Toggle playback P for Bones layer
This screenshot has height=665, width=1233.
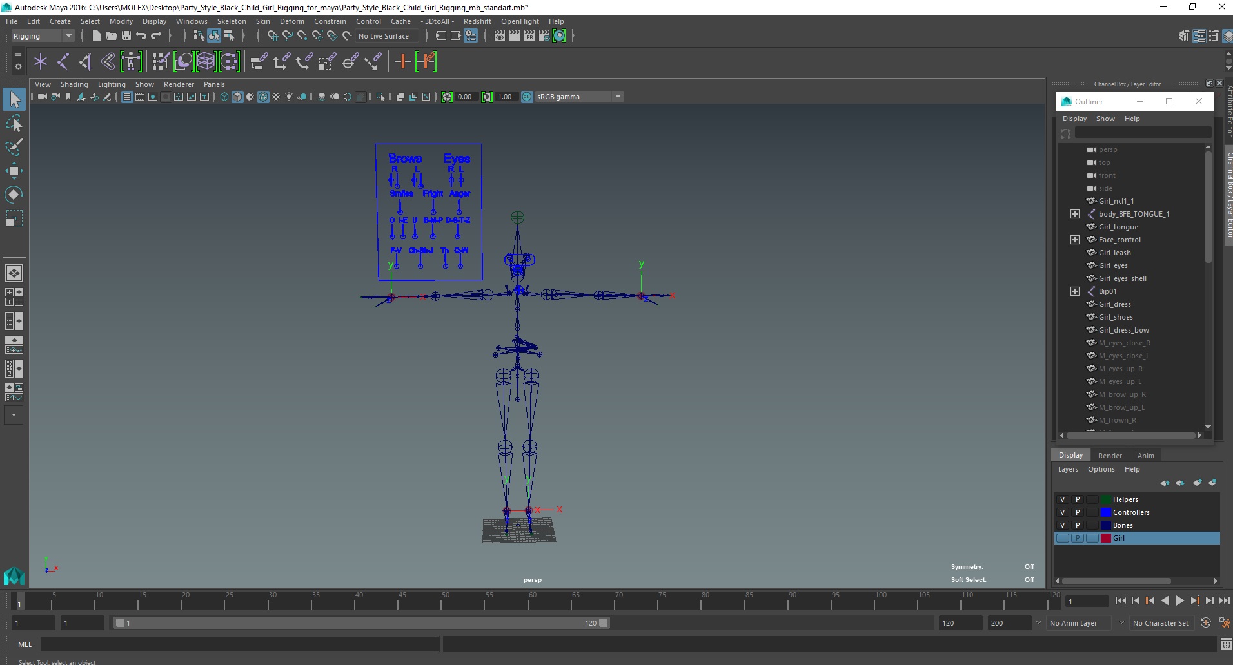pyautogui.click(x=1078, y=525)
